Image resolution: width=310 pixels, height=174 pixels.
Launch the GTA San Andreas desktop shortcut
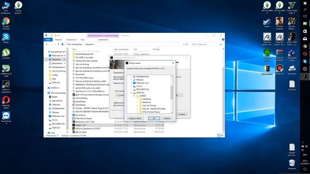point(279,23)
